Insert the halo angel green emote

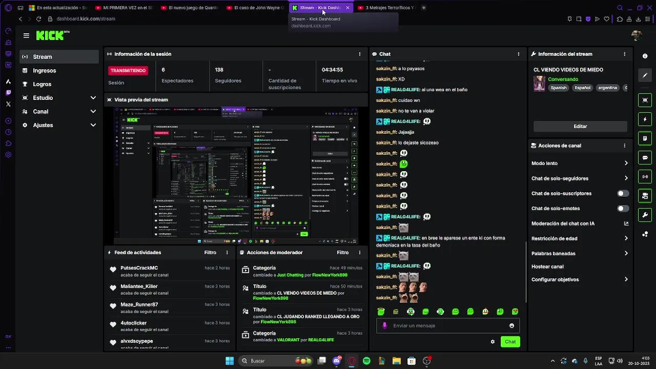(x=381, y=312)
